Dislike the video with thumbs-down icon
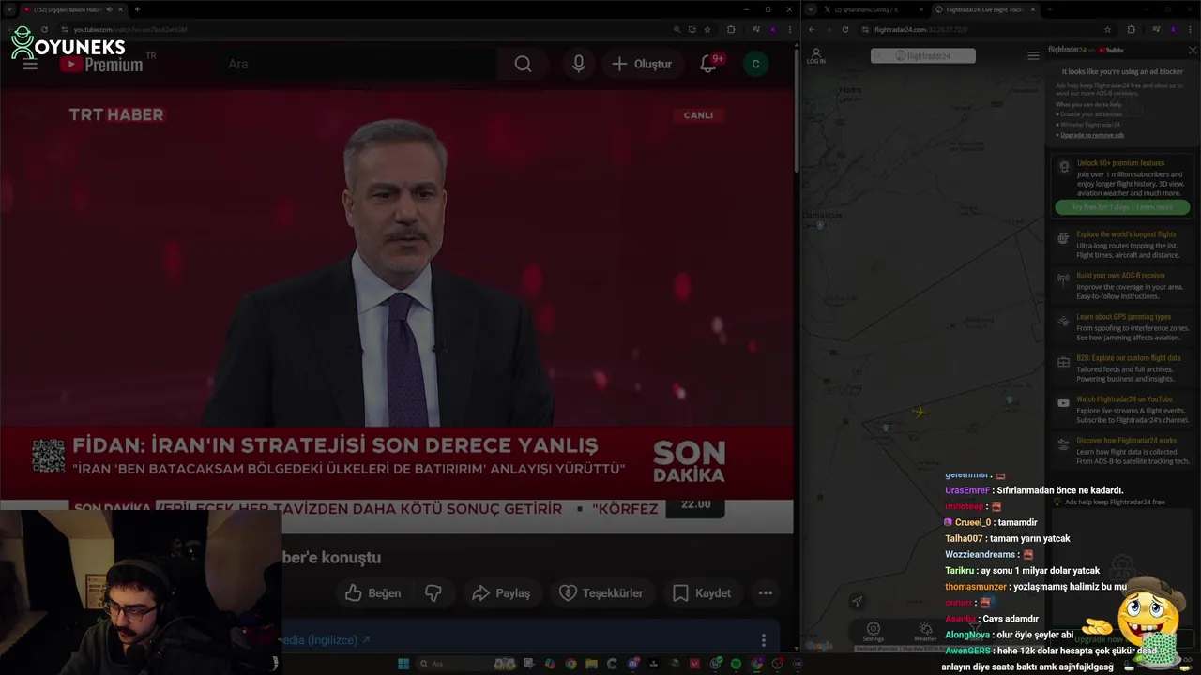This screenshot has height=675, width=1201. [433, 592]
